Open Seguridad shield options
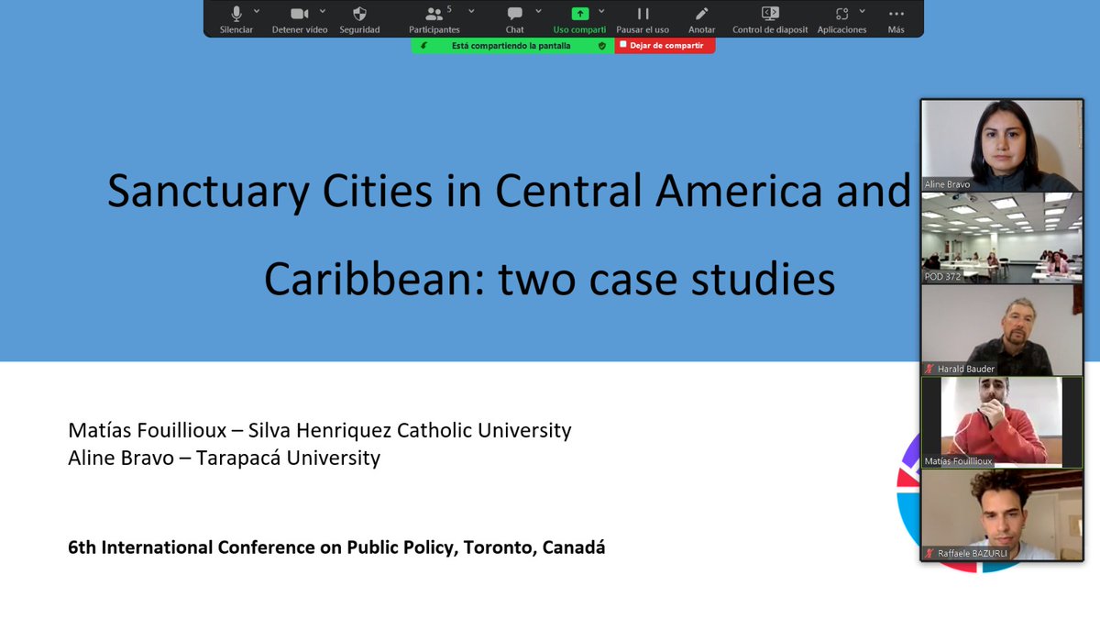 359,14
